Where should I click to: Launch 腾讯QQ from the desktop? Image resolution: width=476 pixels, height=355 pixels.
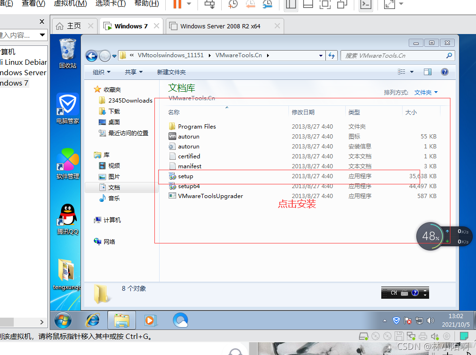tap(68, 219)
